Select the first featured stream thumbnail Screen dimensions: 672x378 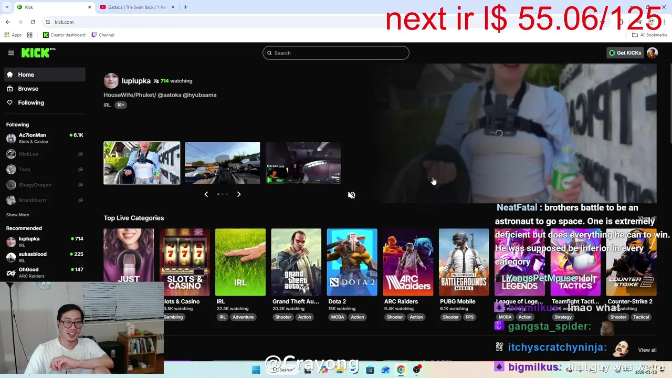(x=142, y=163)
